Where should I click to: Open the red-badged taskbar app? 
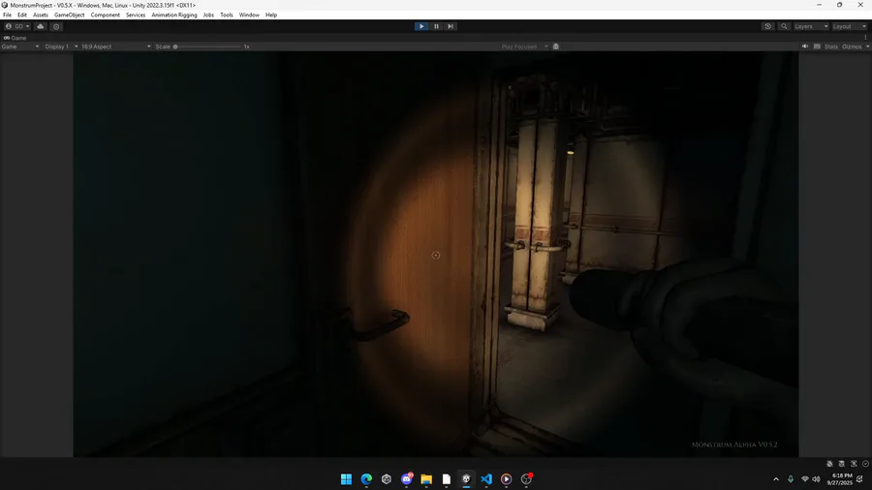[x=526, y=479]
